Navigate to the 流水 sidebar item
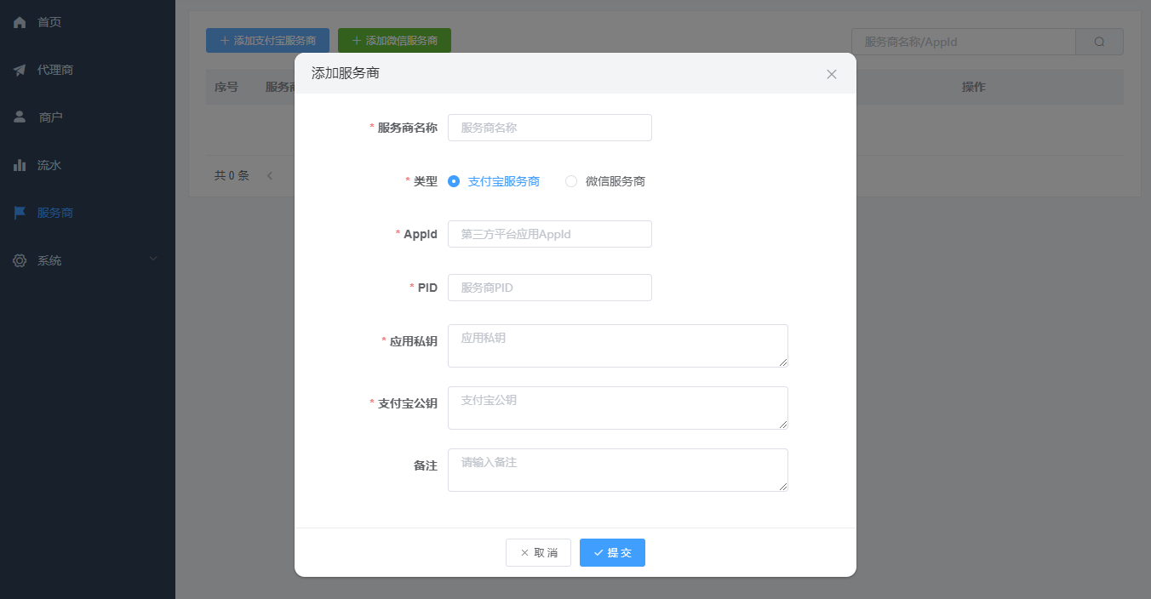Viewport: 1151px width, 599px height. [x=47, y=165]
